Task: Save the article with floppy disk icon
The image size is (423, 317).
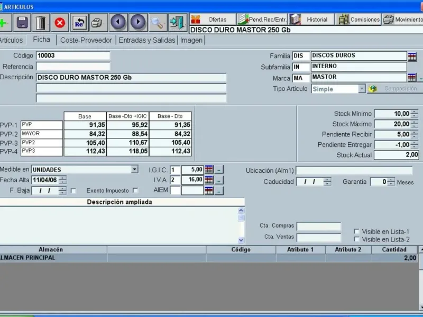Action: click(x=22, y=23)
